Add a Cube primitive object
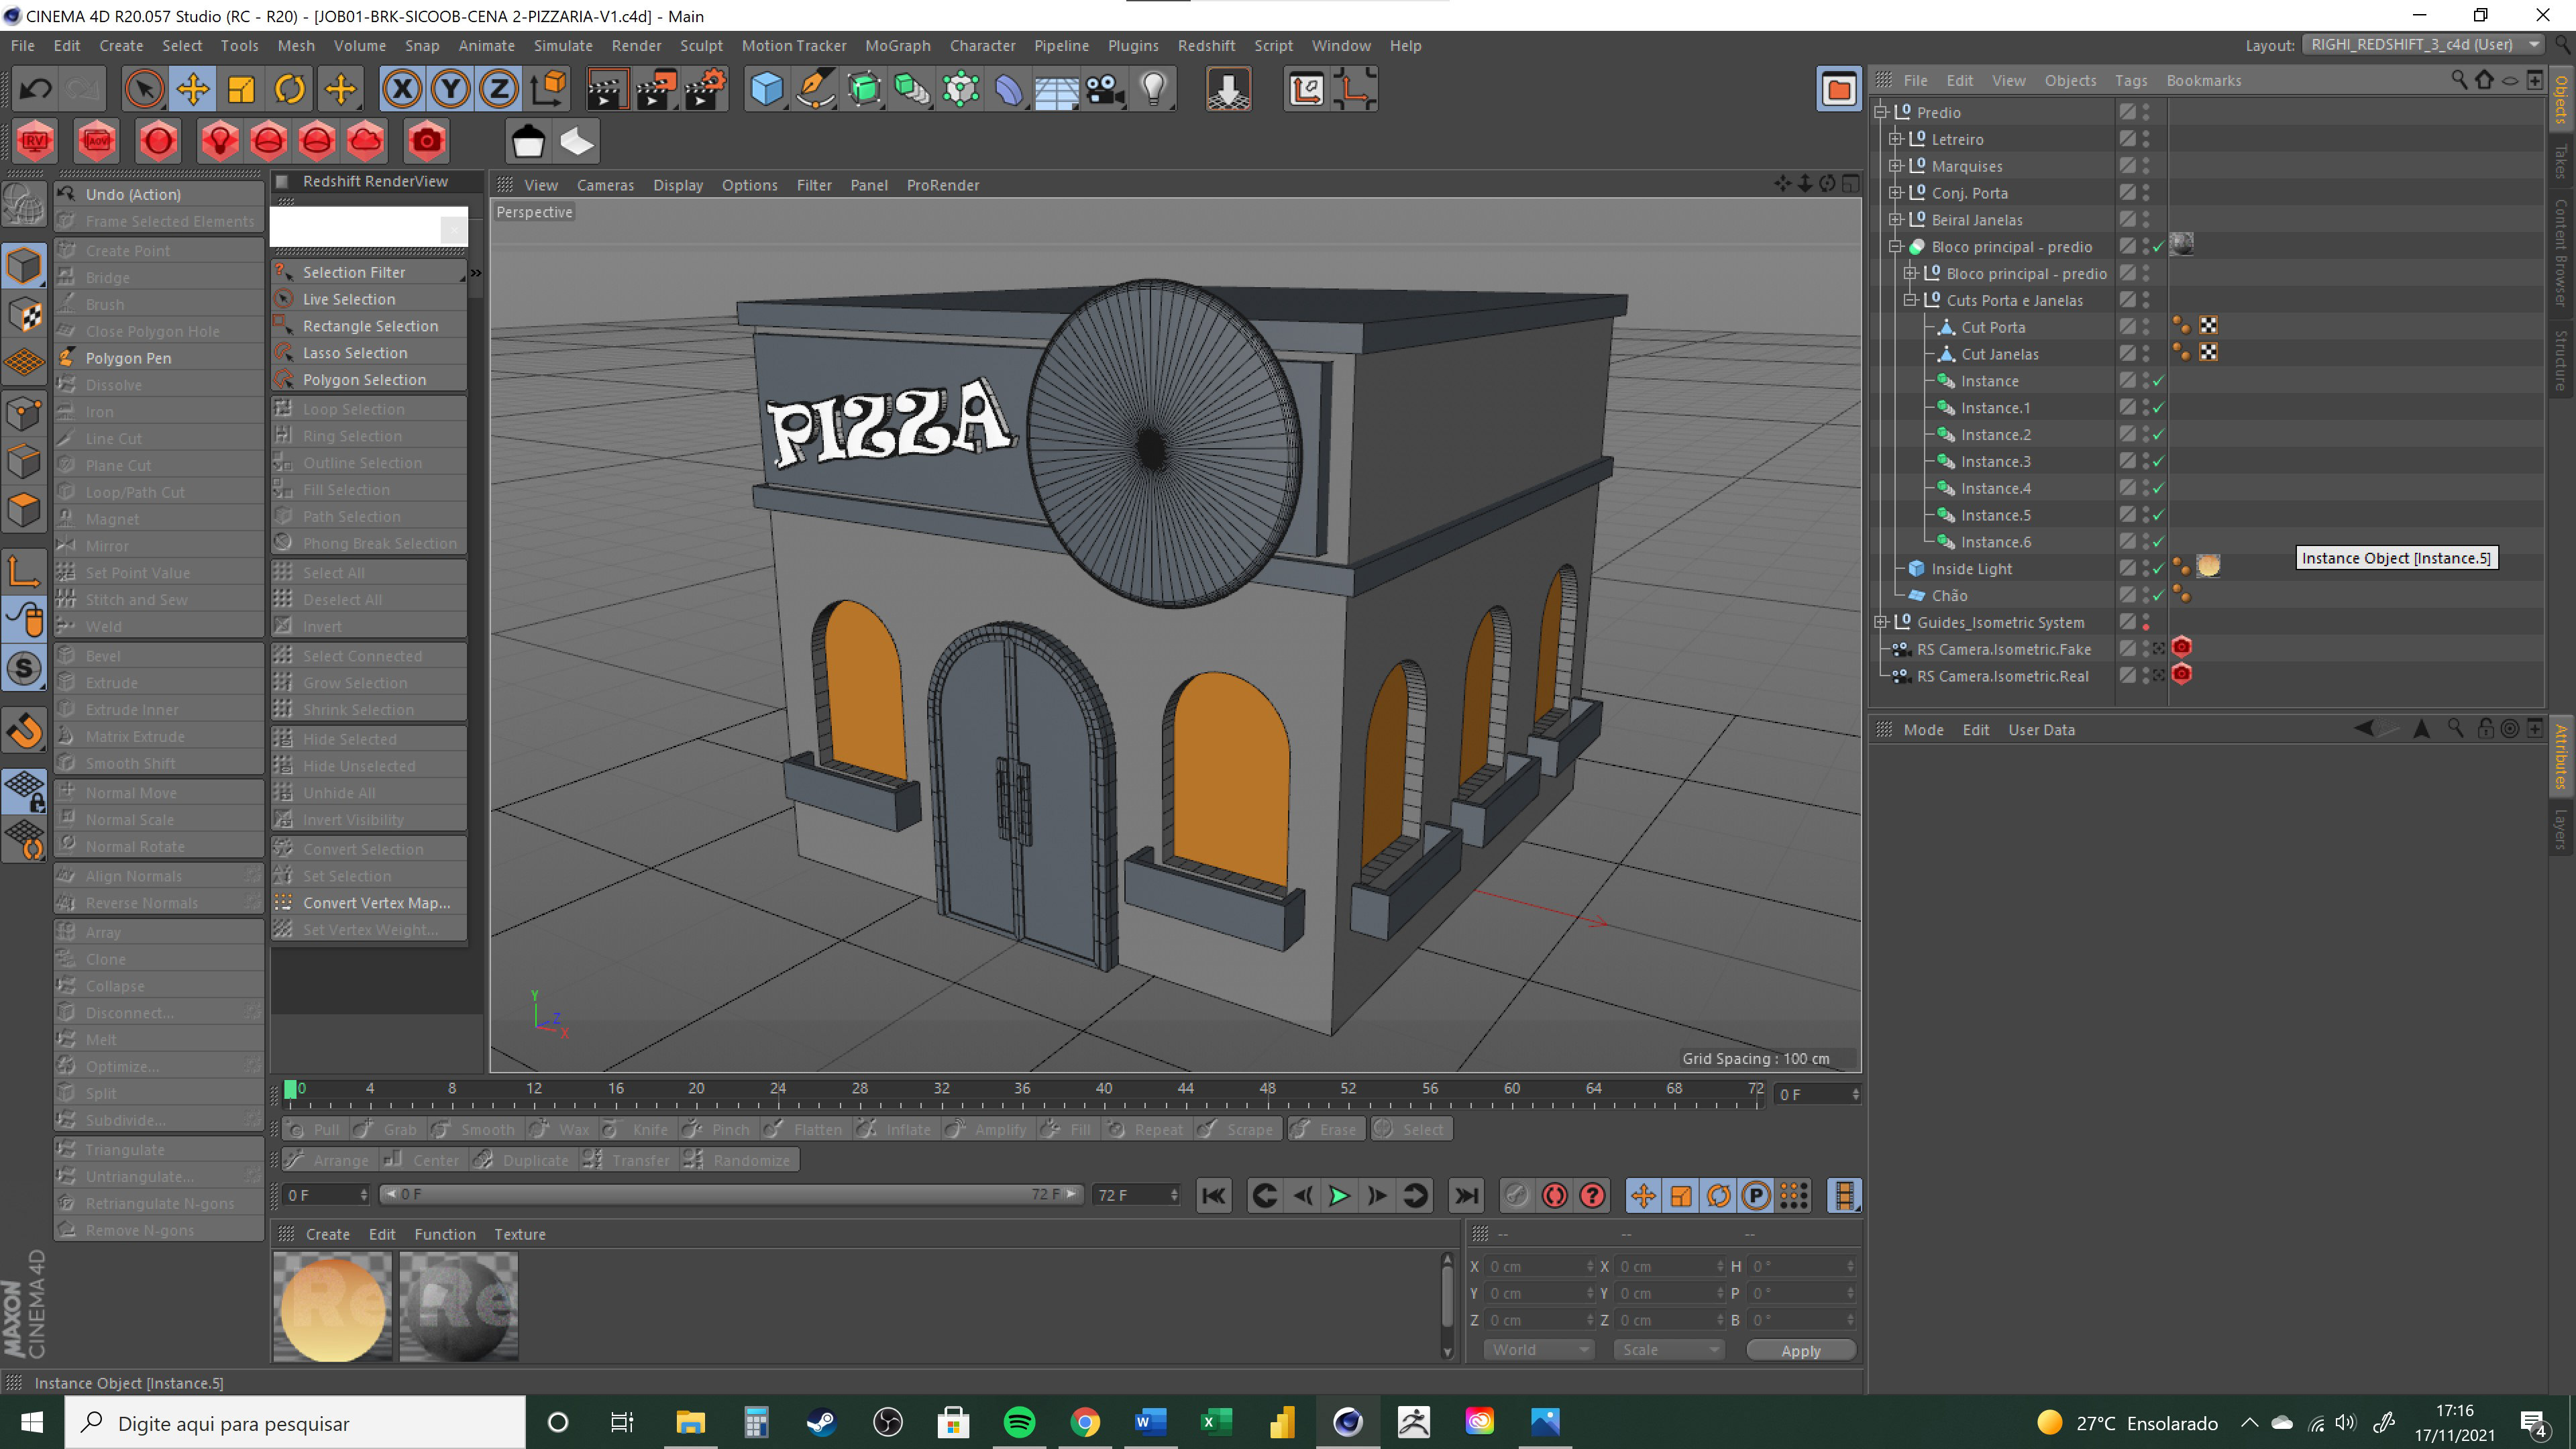The height and width of the screenshot is (1449, 2576). click(x=766, y=90)
